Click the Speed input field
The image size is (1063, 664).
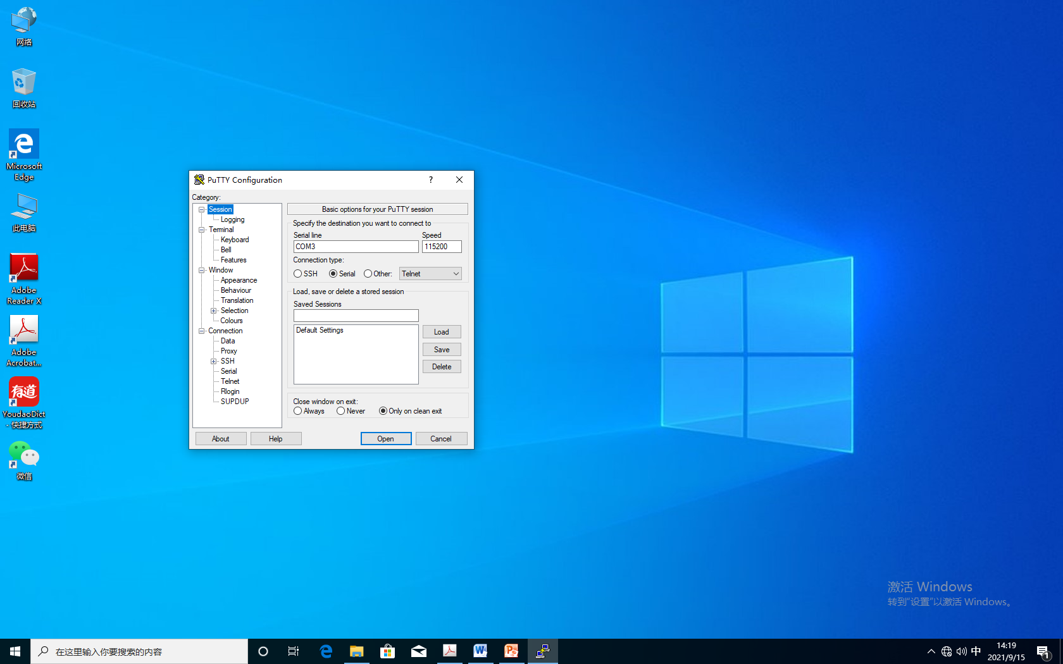442,247
